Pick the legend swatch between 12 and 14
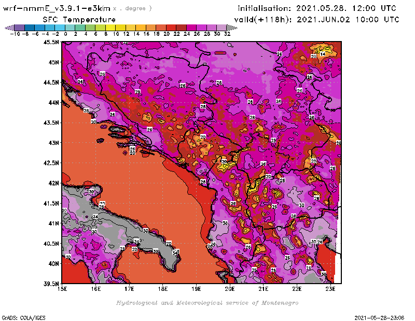The height and width of the screenshot is (321, 415). coord(131,28)
